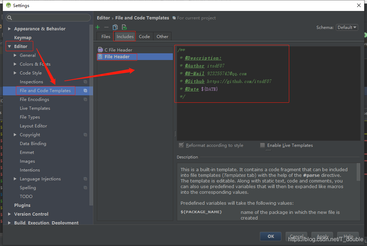Screen dimensions: 367x246
Task: Click the Description panel scrollbar
Action: click(x=358, y=172)
